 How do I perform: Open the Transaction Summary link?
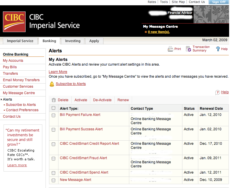pyautogui.click(x=201, y=49)
